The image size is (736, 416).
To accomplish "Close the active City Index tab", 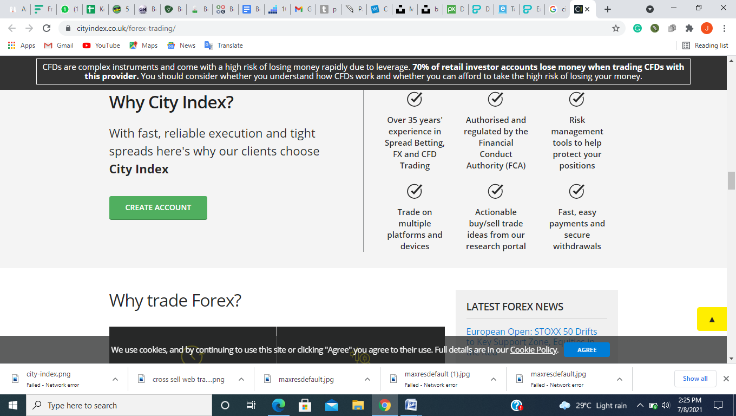I will pyautogui.click(x=587, y=9).
